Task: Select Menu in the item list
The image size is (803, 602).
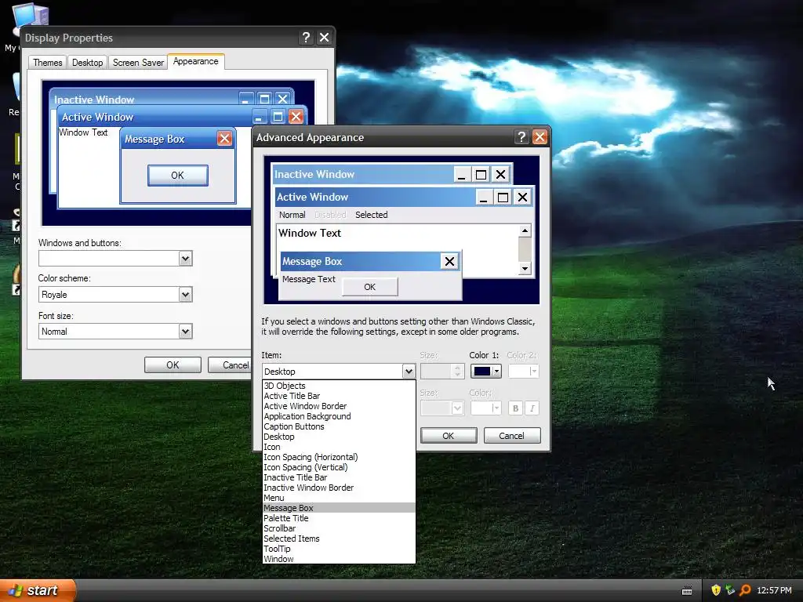Action: pos(339,498)
